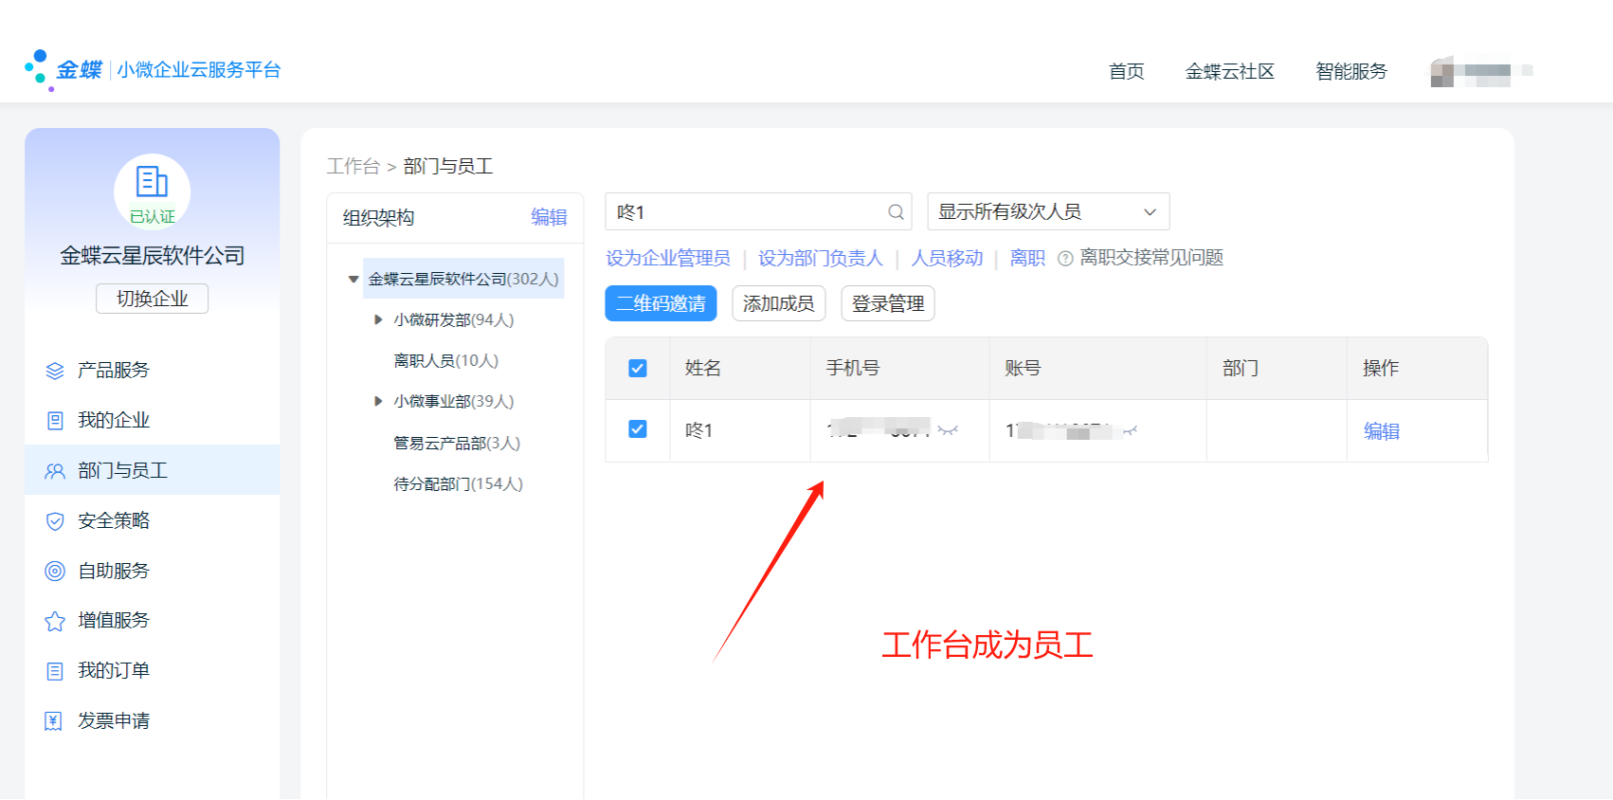Open 自助服务 sidebar menu
Image resolution: width=1613 pixels, height=800 pixels.
pyautogui.click(x=153, y=571)
